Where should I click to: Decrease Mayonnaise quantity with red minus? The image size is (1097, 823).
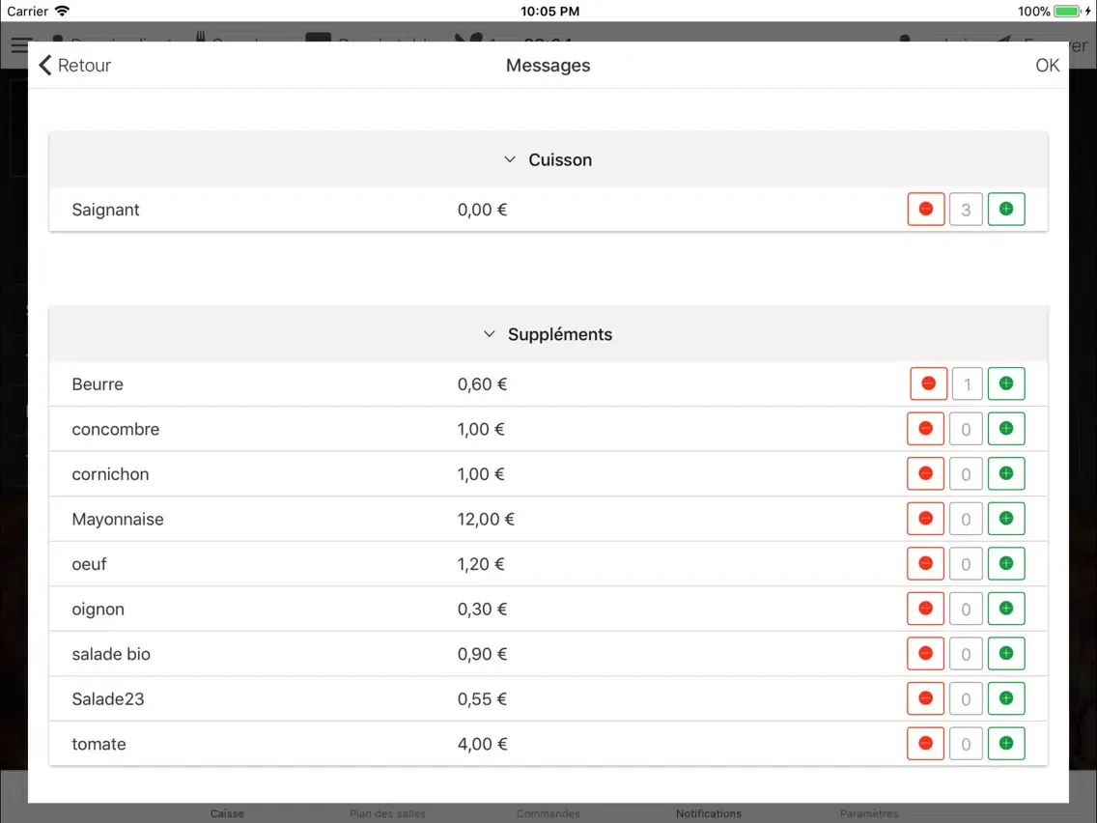coord(925,519)
